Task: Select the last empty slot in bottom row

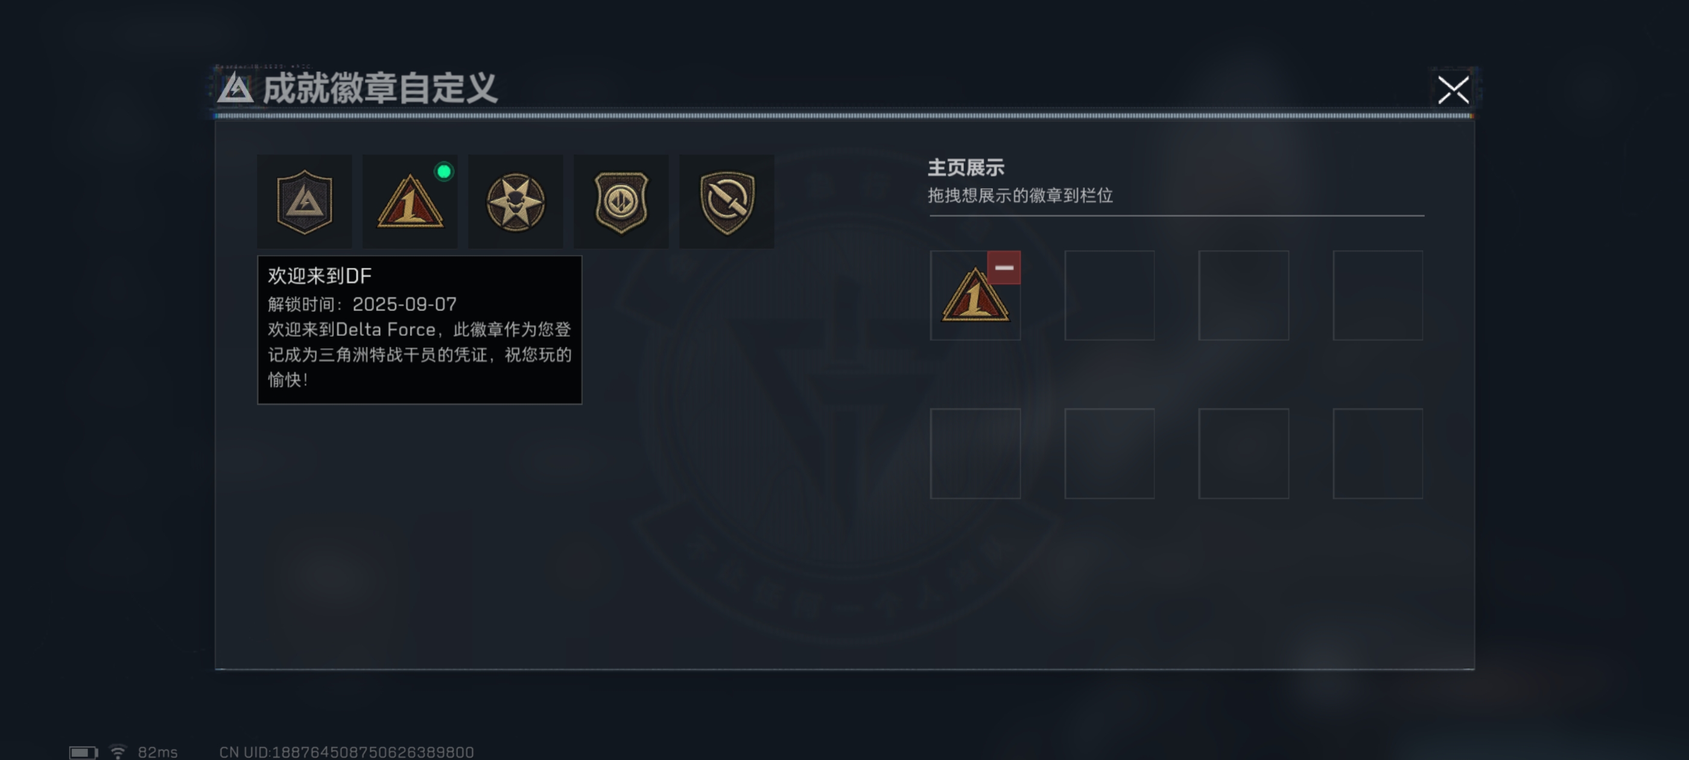Action: pyautogui.click(x=1378, y=453)
